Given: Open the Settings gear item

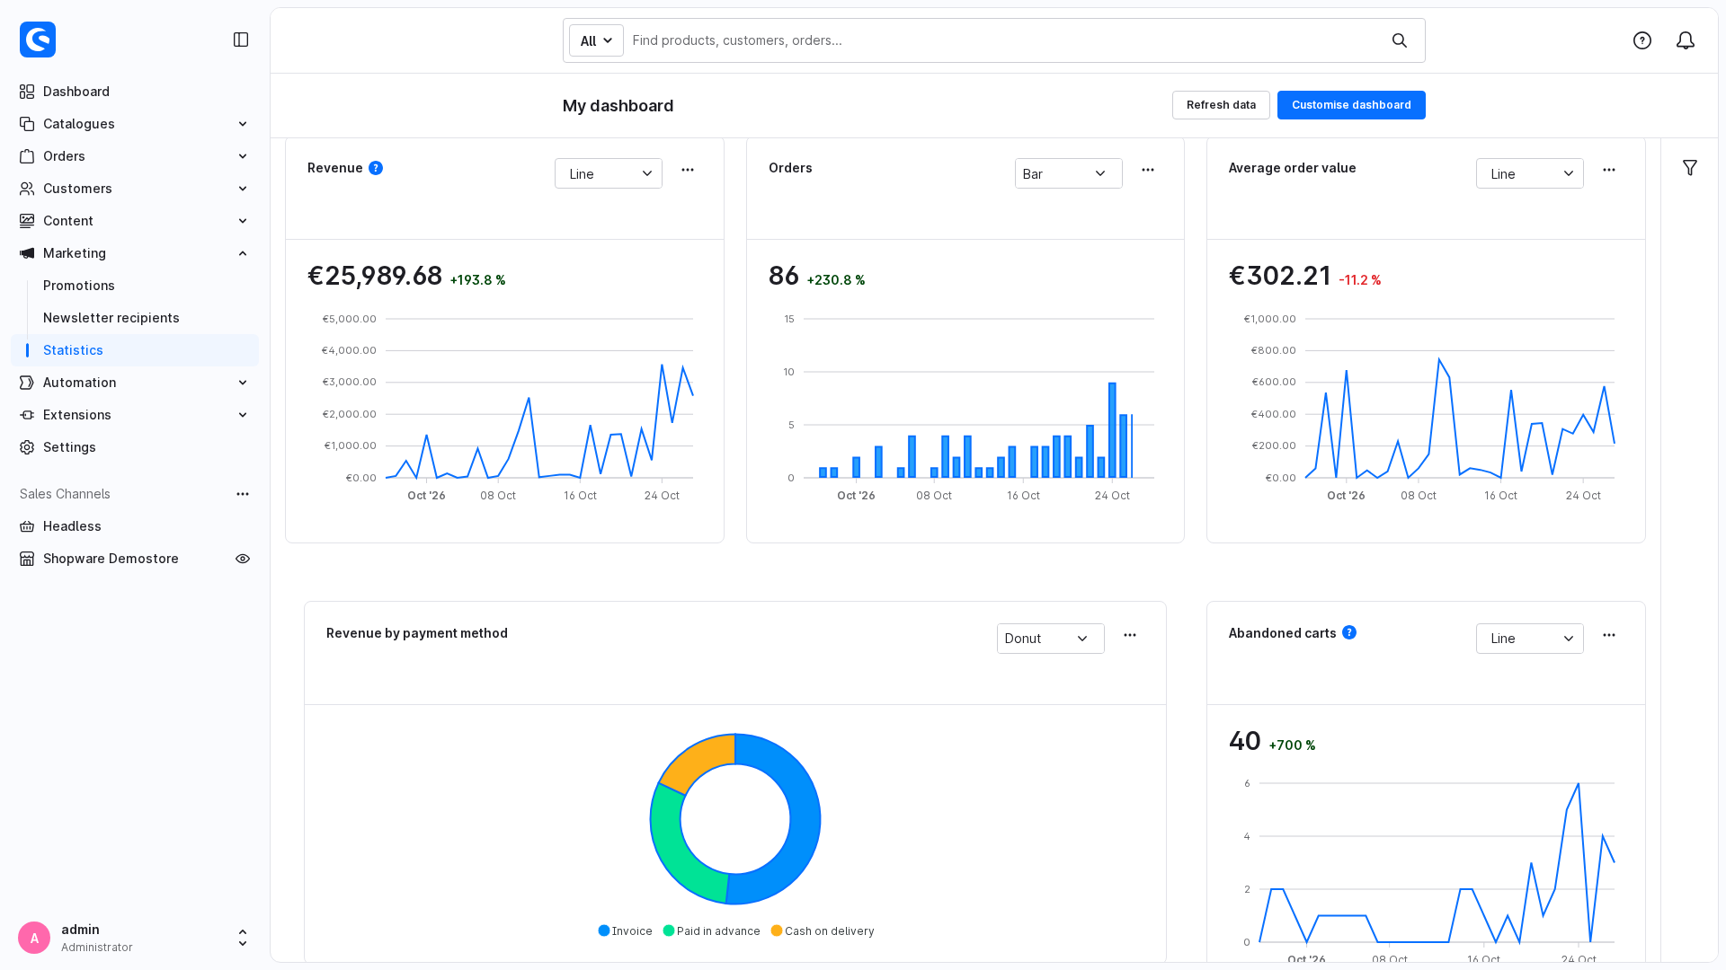Looking at the screenshot, I should [x=135, y=447].
